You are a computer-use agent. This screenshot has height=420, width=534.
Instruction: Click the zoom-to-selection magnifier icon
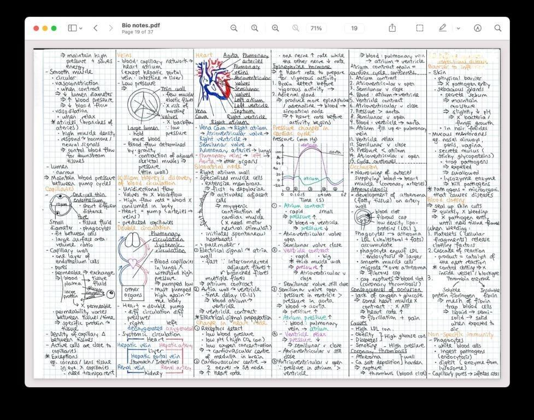(295, 27)
